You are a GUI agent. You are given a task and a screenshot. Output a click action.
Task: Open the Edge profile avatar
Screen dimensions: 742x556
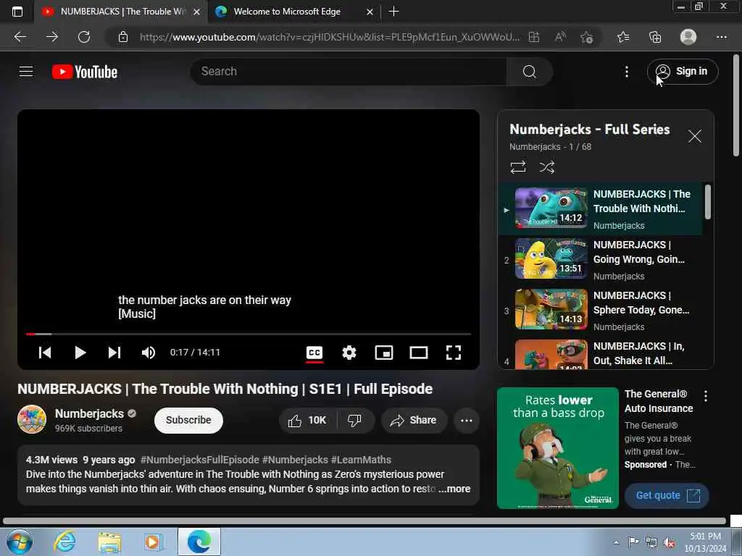688,37
